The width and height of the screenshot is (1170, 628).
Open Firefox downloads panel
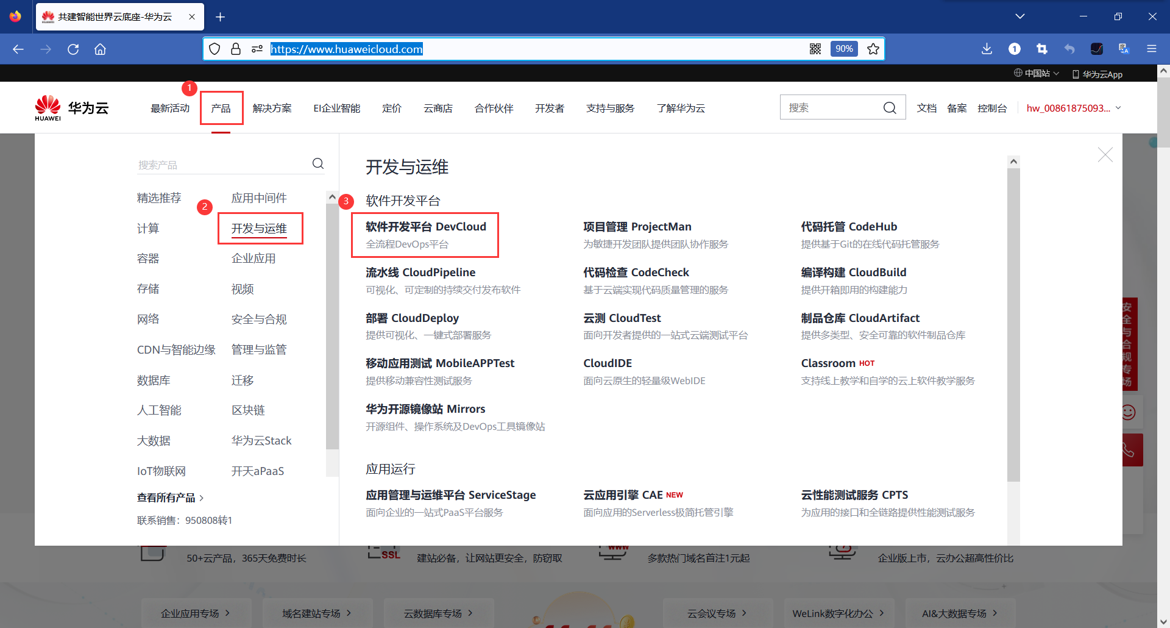tap(987, 49)
